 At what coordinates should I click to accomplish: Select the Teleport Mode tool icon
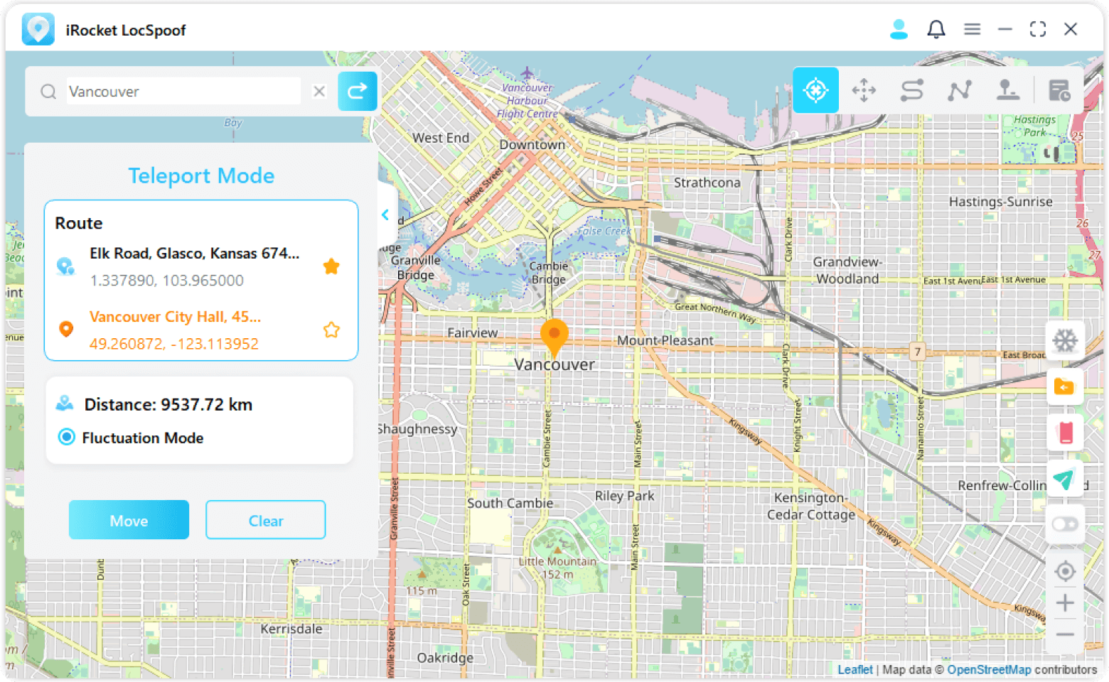pos(815,90)
